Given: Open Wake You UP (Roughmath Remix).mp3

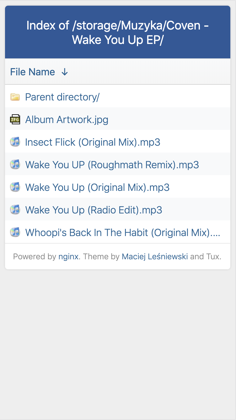Looking at the screenshot, I should click(x=112, y=165).
